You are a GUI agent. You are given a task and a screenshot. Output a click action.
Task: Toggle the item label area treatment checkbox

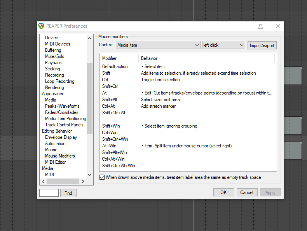point(102,177)
